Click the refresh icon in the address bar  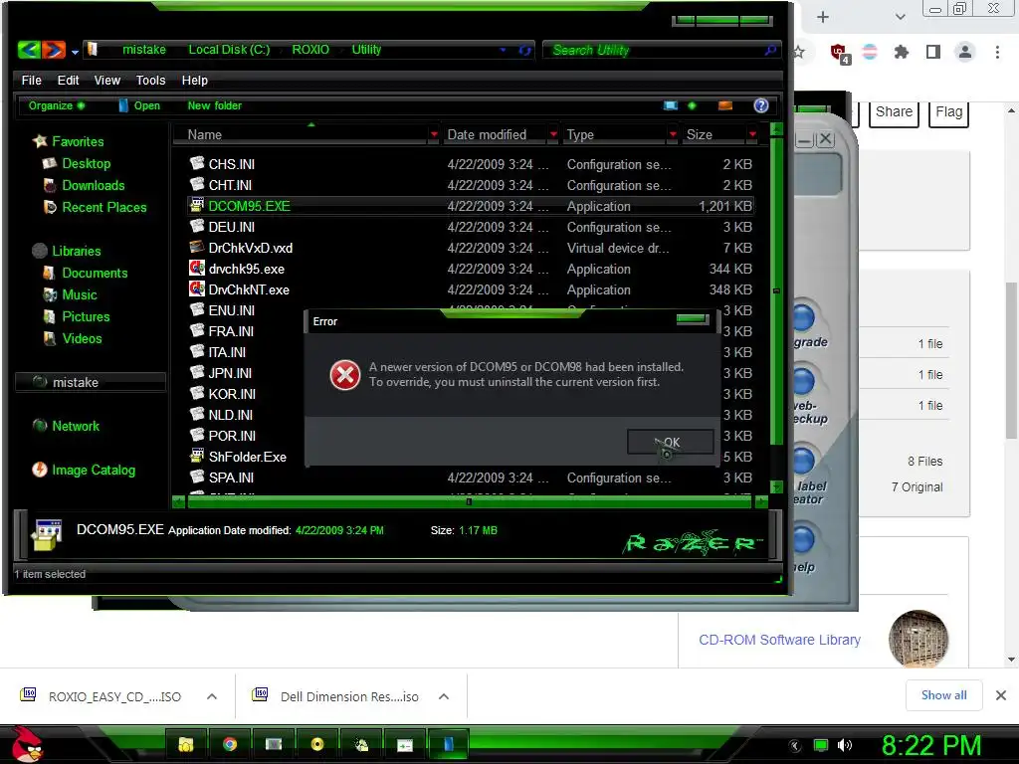(524, 50)
